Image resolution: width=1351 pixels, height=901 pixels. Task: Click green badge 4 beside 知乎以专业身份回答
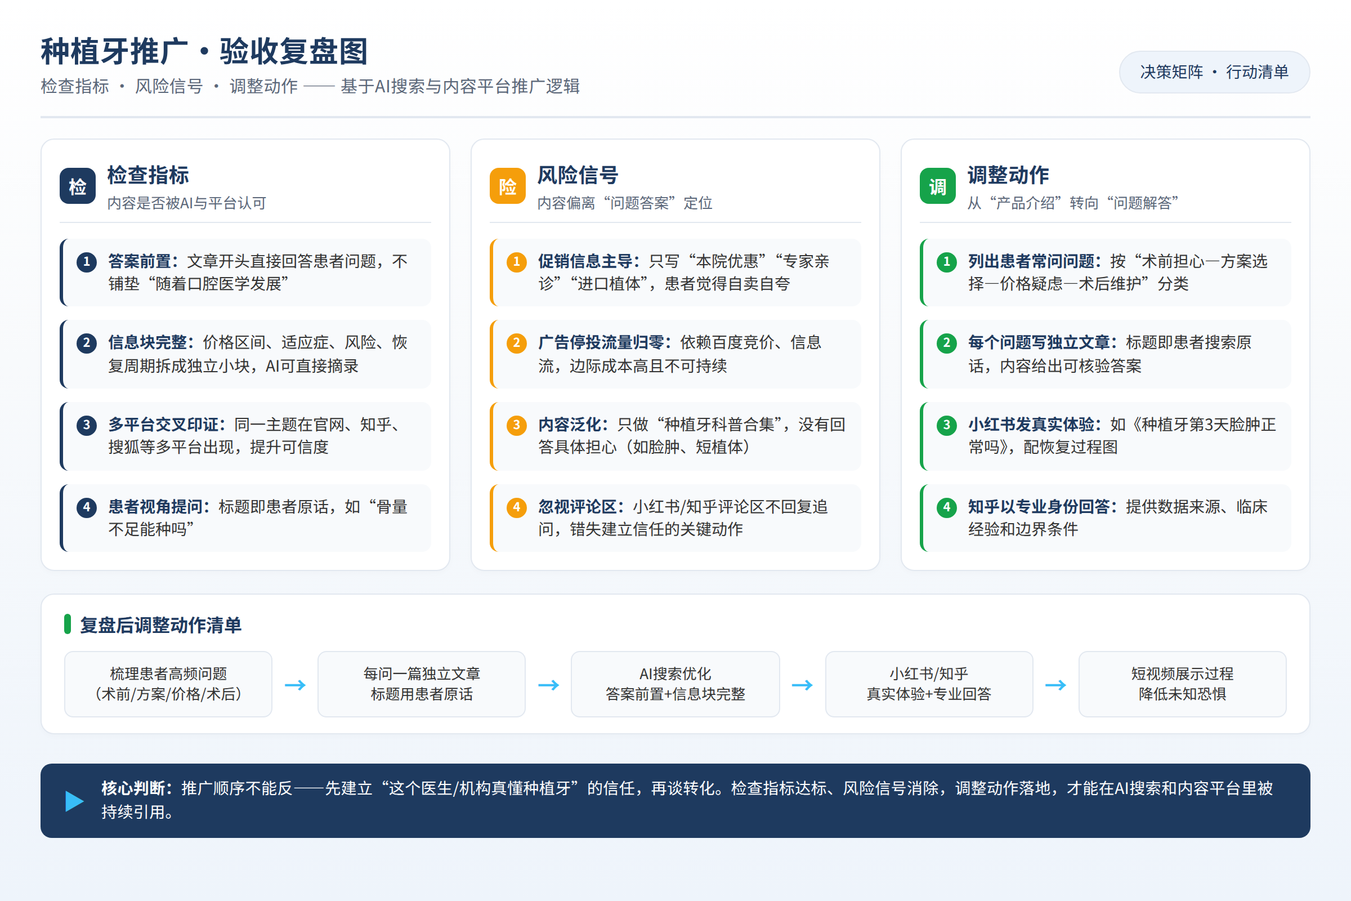[x=947, y=507]
